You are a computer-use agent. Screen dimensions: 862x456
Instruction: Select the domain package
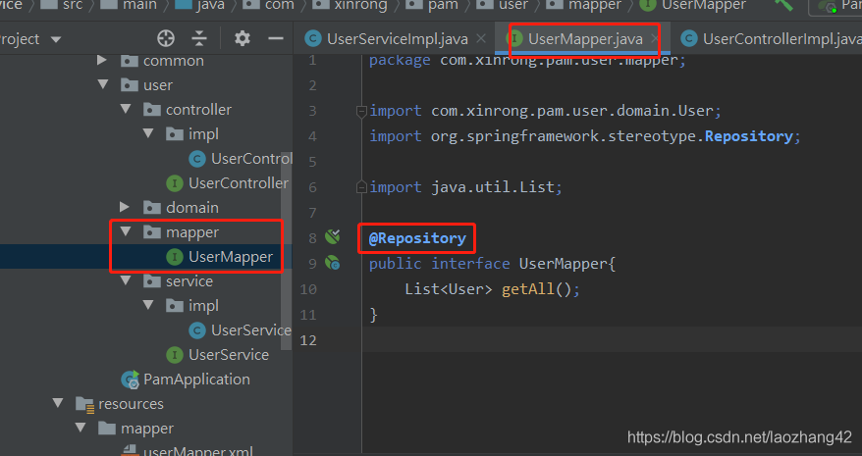tap(191, 207)
